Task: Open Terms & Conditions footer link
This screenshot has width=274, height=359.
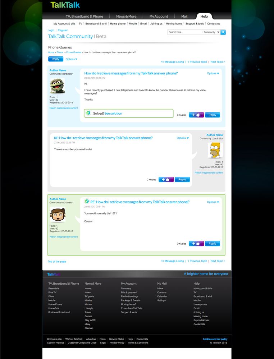Action: 138,343
